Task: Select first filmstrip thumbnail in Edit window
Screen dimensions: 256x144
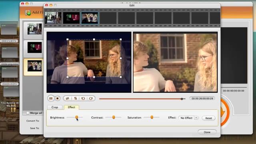Action: (53, 18)
